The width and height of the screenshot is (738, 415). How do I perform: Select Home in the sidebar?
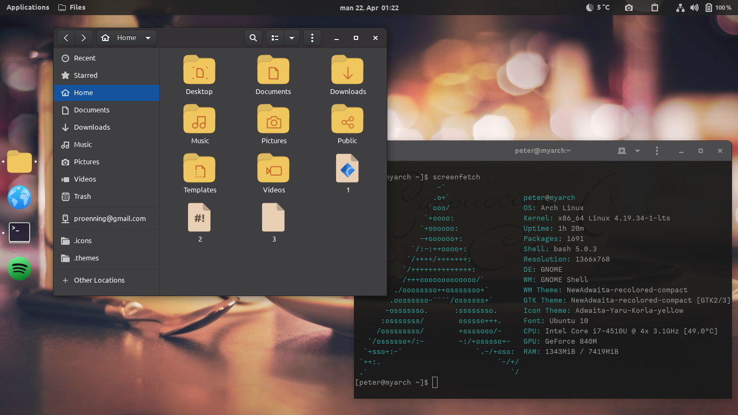pos(106,92)
